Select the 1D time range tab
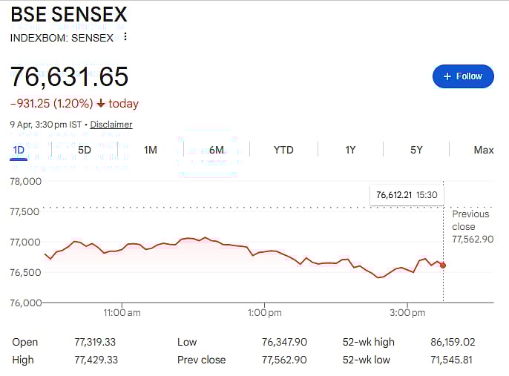The height and width of the screenshot is (376, 509). pyautogui.click(x=19, y=150)
